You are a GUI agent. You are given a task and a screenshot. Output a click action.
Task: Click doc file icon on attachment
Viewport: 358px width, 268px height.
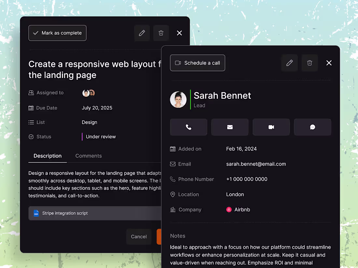(x=36, y=213)
